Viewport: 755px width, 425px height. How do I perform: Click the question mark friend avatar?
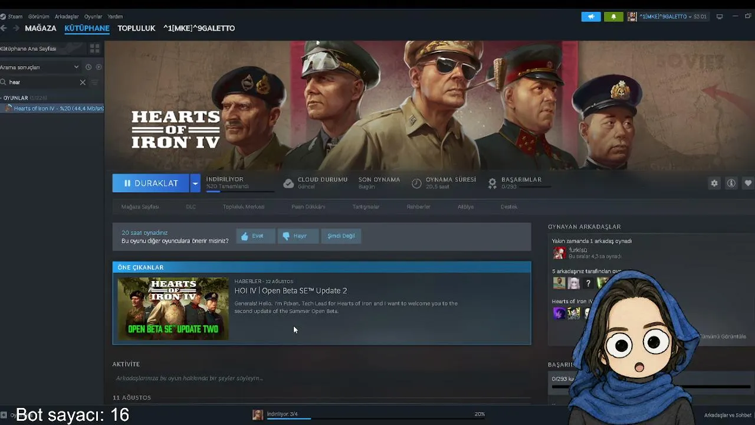click(x=588, y=283)
